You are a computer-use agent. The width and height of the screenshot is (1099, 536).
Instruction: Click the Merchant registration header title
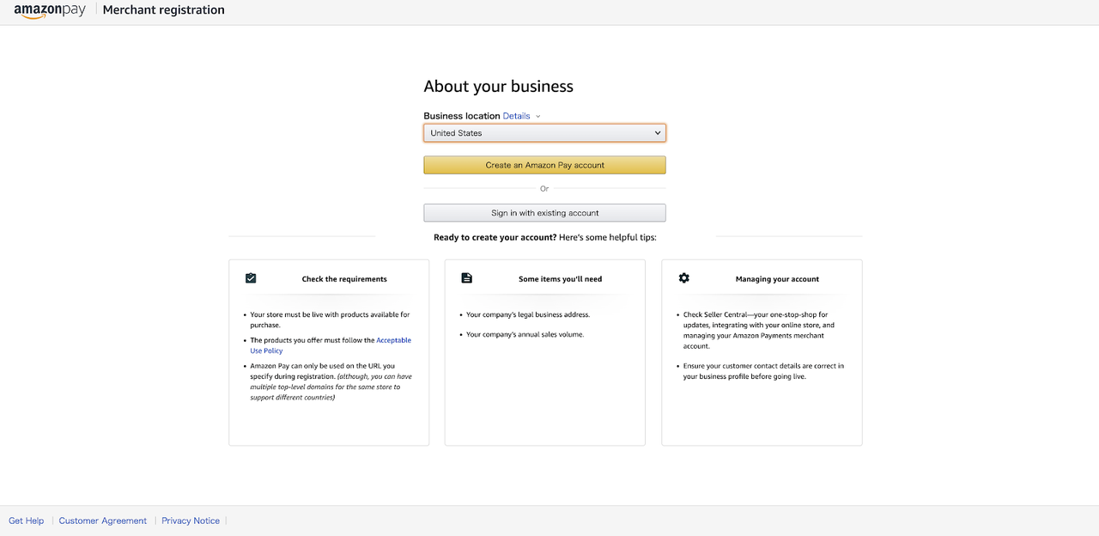[164, 10]
